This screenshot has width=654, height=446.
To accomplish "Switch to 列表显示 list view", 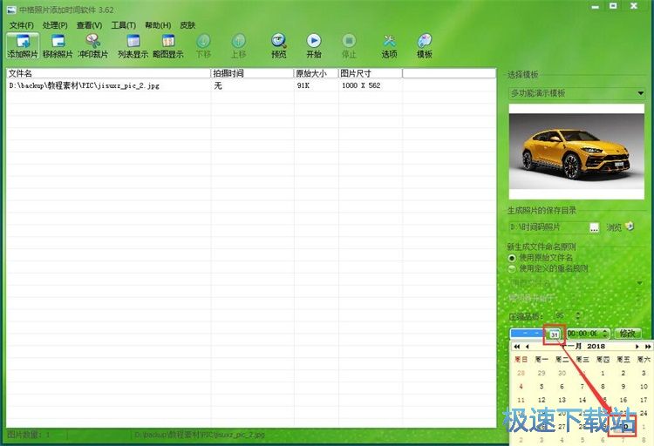I will (x=133, y=45).
